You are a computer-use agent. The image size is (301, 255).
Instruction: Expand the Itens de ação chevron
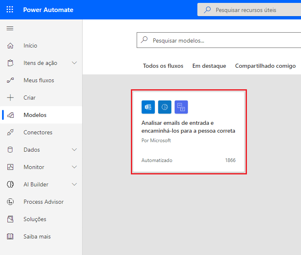(74, 63)
